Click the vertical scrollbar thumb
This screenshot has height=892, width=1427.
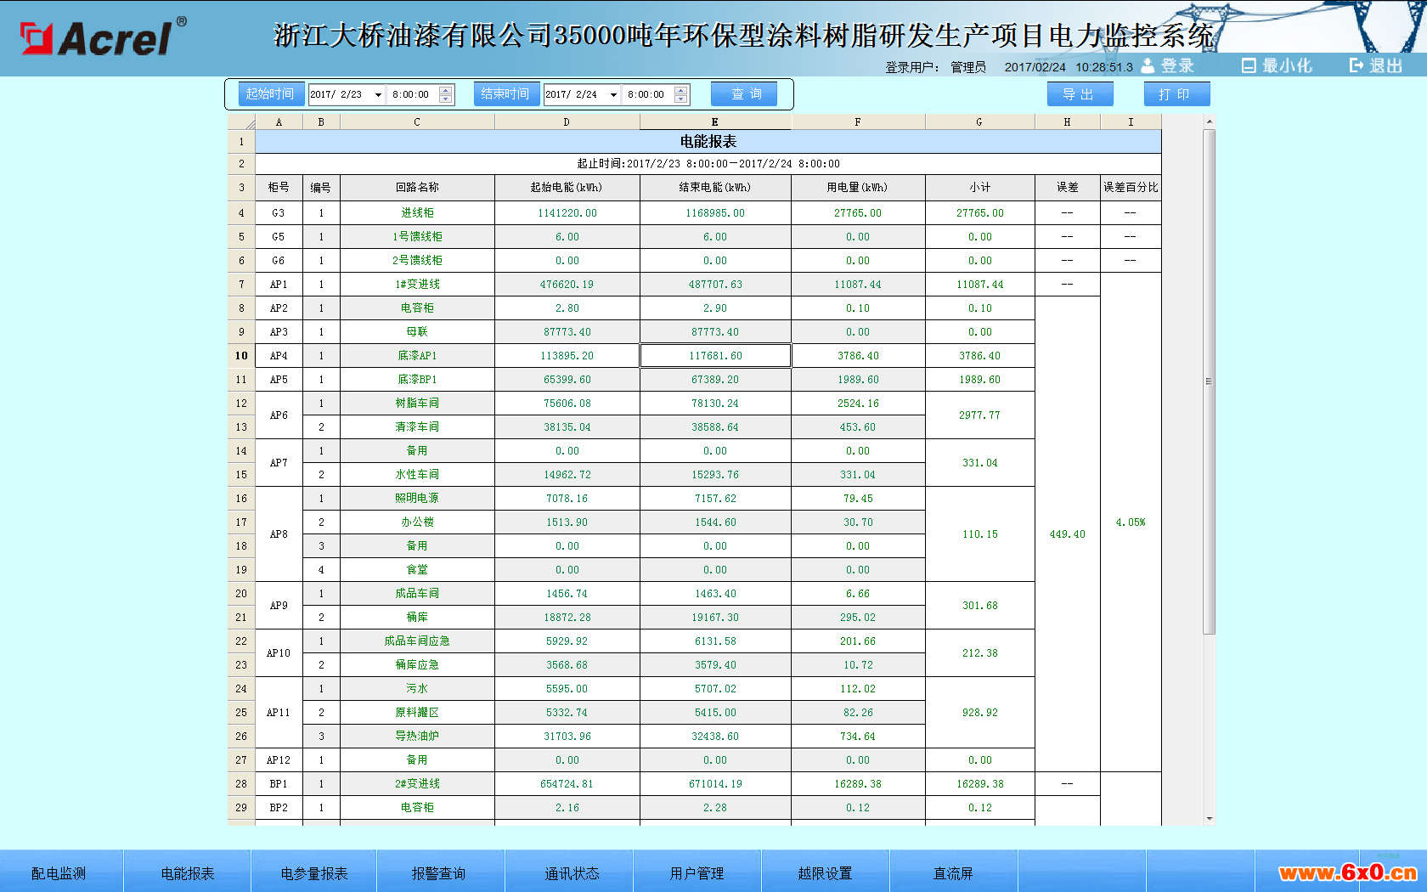1209,381
